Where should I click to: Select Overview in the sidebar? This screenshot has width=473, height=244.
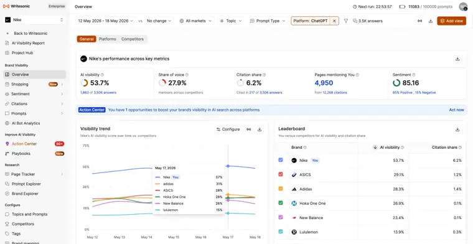click(34, 75)
